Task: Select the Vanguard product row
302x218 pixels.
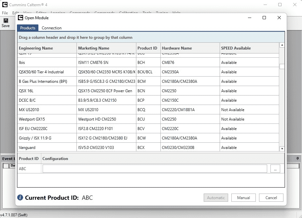Action: 148,147
